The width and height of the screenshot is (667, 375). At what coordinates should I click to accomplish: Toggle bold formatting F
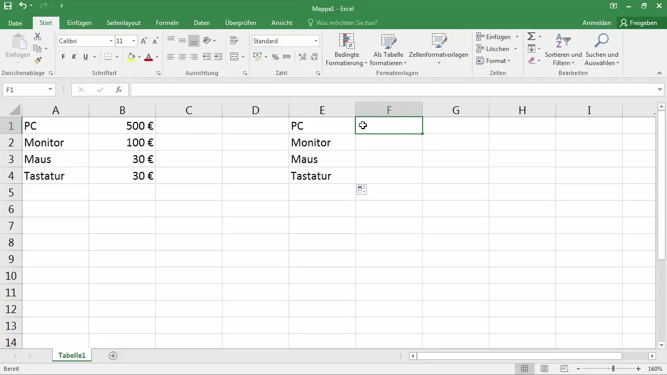tap(63, 57)
